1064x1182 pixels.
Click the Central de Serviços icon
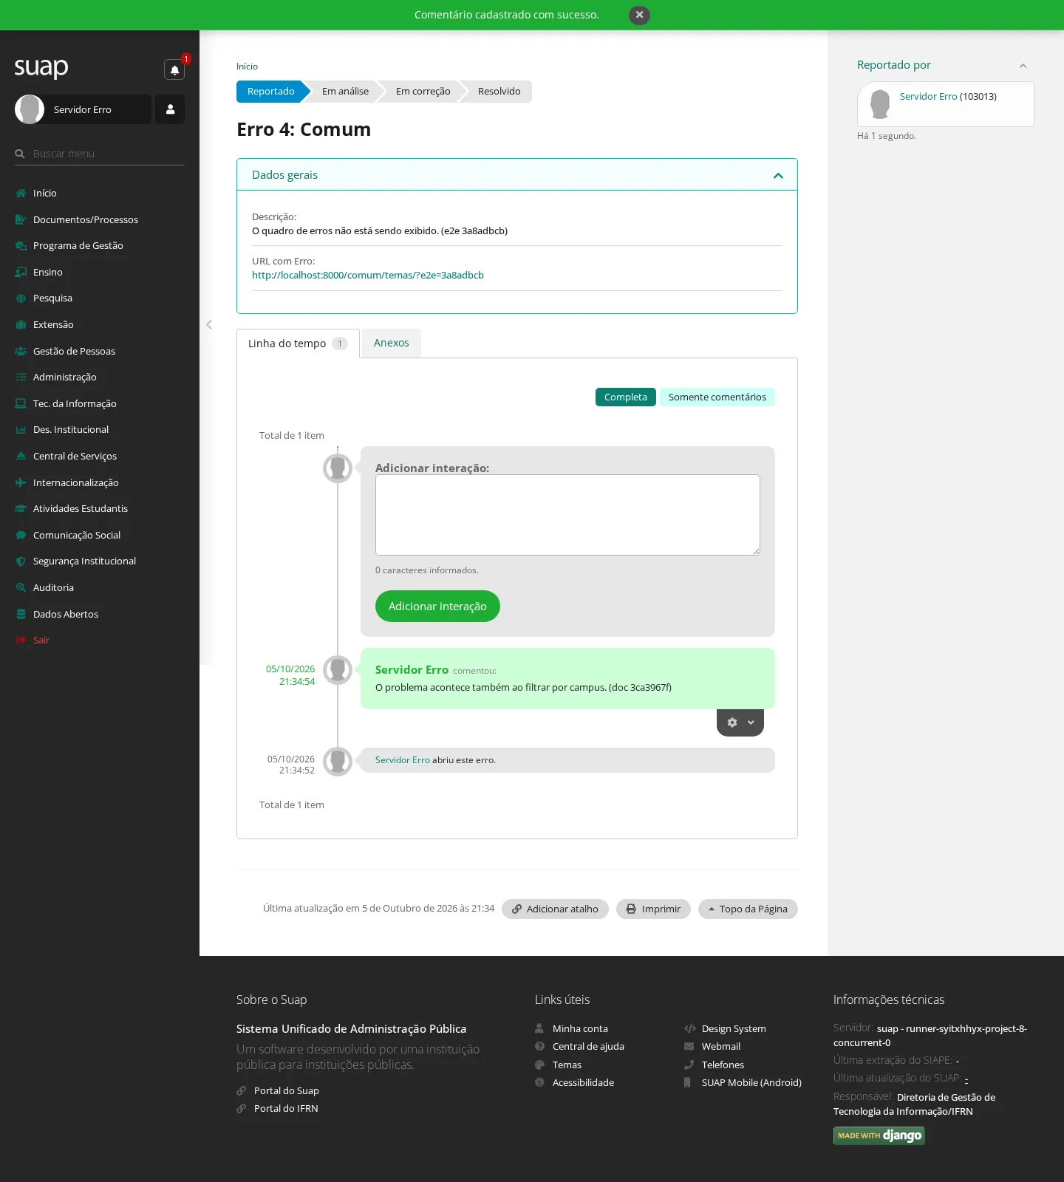pos(21,456)
